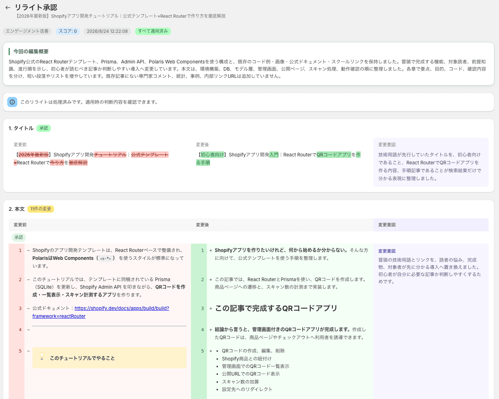Click the スコア: 0 badge

(x=68, y=31)
